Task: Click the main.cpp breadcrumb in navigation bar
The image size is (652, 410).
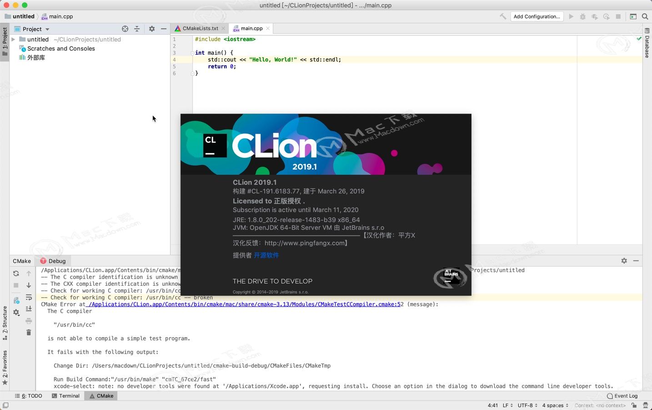Action: 57,16
